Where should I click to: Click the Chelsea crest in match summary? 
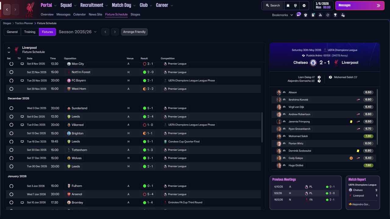(x=313, y=63)
